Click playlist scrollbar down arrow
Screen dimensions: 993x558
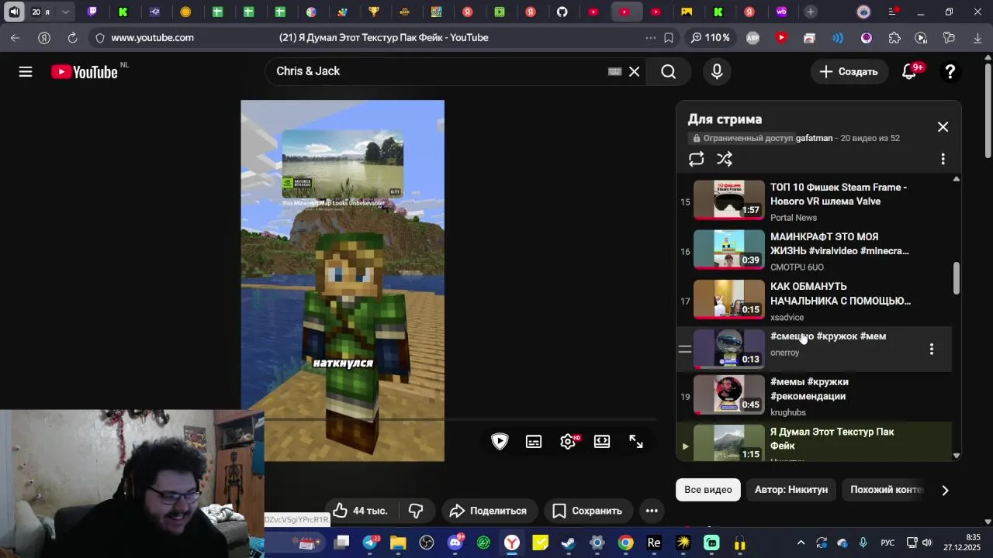pos(956,456)
